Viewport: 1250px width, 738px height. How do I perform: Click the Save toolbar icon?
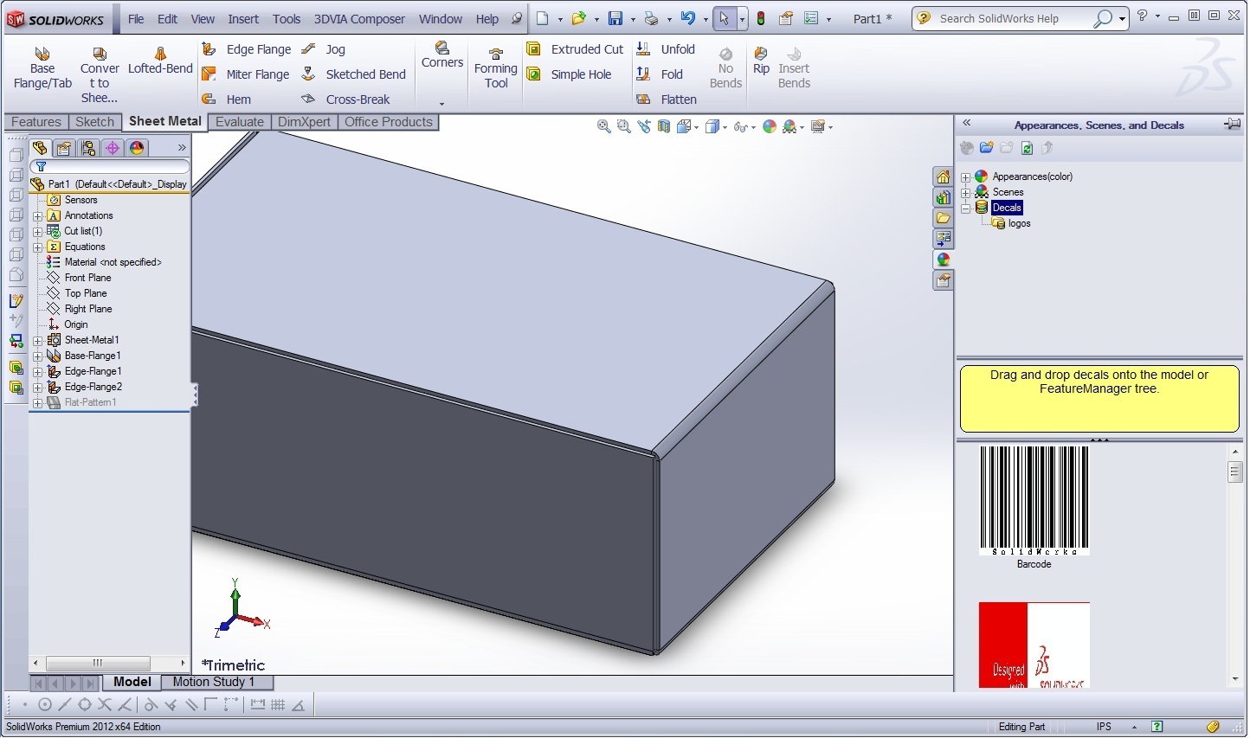pyautogui.click(x=615, y=18)
